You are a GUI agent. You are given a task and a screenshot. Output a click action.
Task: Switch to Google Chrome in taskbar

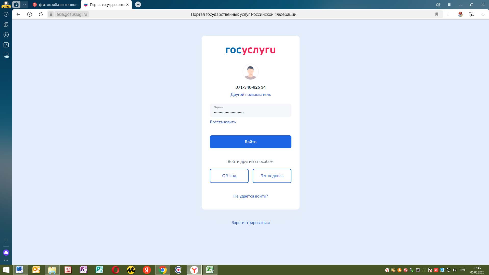tap(163, 270)
